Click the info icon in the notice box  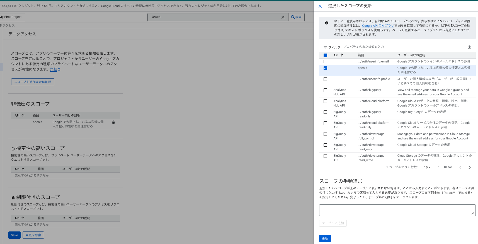[x=327, y=23]
